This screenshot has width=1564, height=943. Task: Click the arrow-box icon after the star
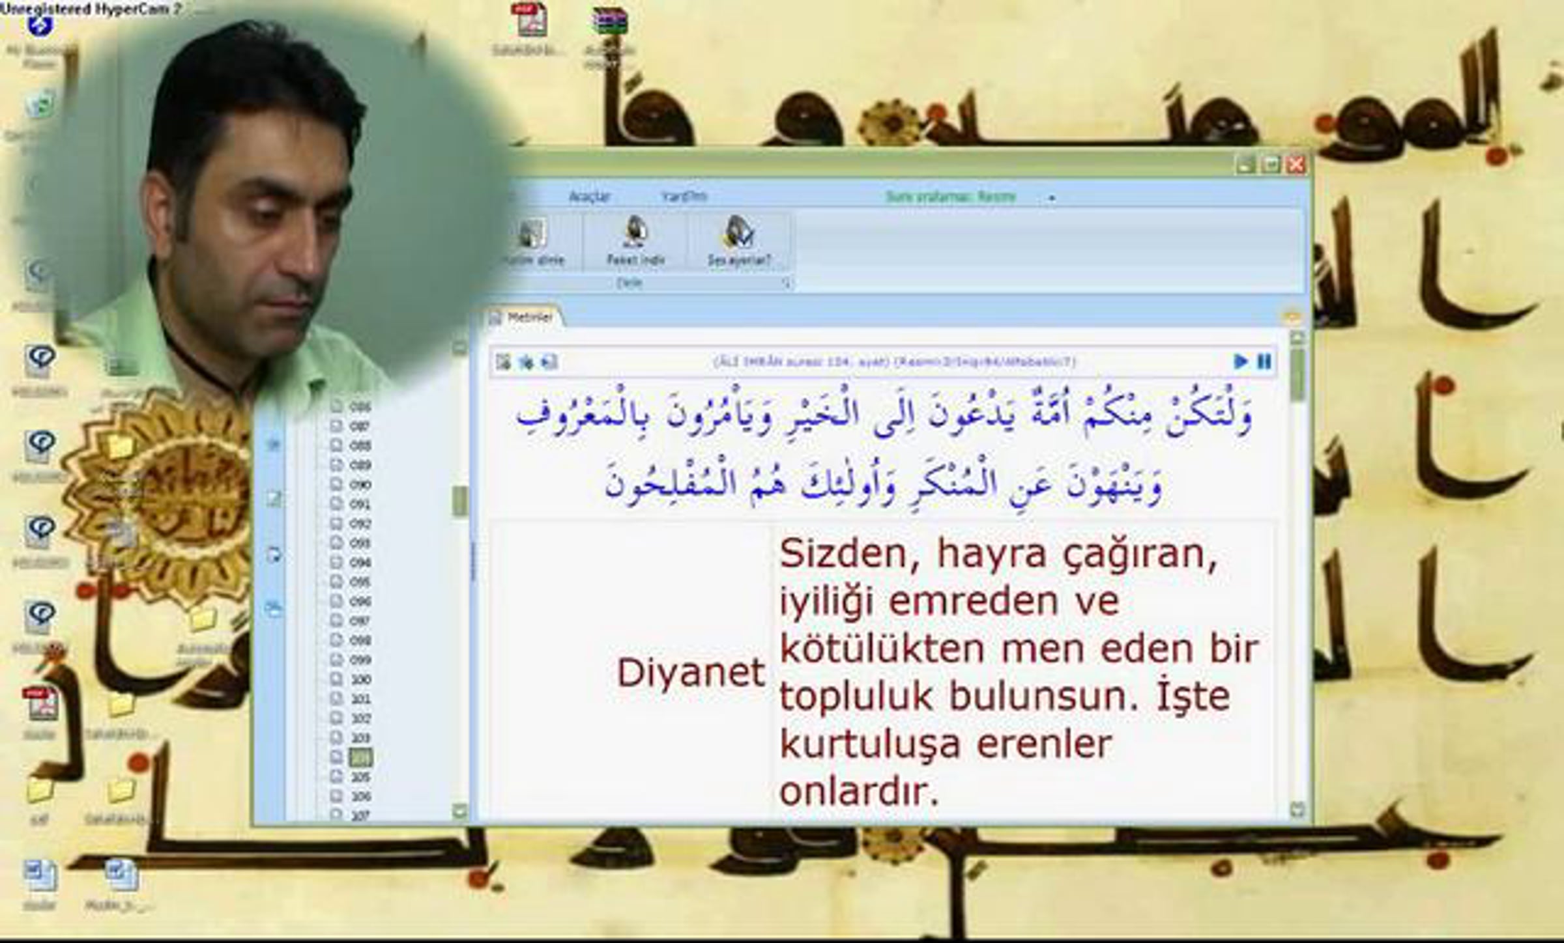coord(549,361)
